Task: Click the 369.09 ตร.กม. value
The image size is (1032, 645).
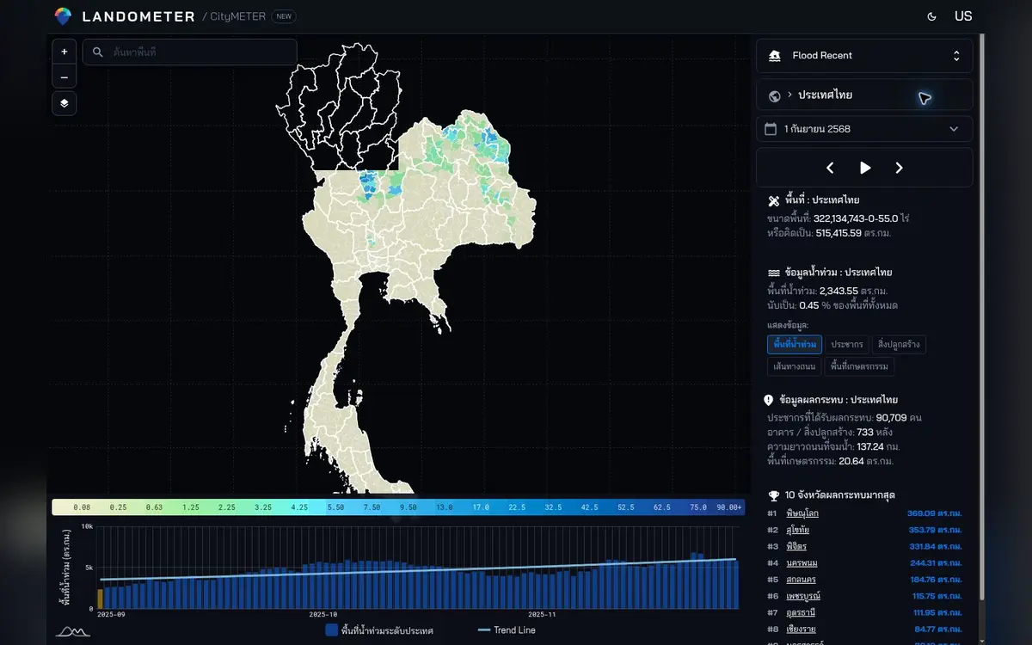Action: (x=935, y=513)
